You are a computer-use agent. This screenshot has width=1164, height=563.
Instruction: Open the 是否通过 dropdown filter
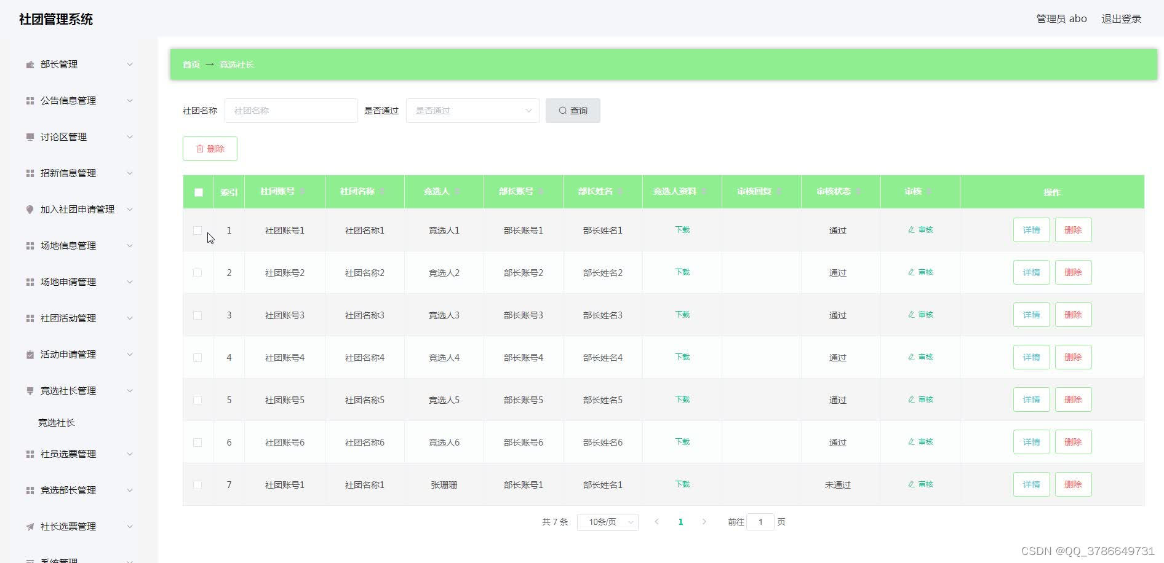[472, 111]
